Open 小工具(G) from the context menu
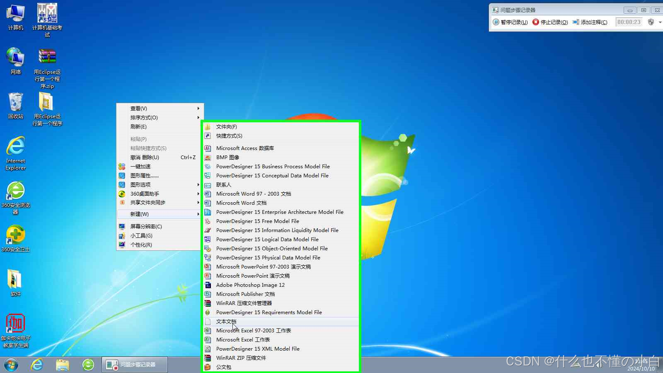Screen dimensions: 663x373 (x=159, y=235)
